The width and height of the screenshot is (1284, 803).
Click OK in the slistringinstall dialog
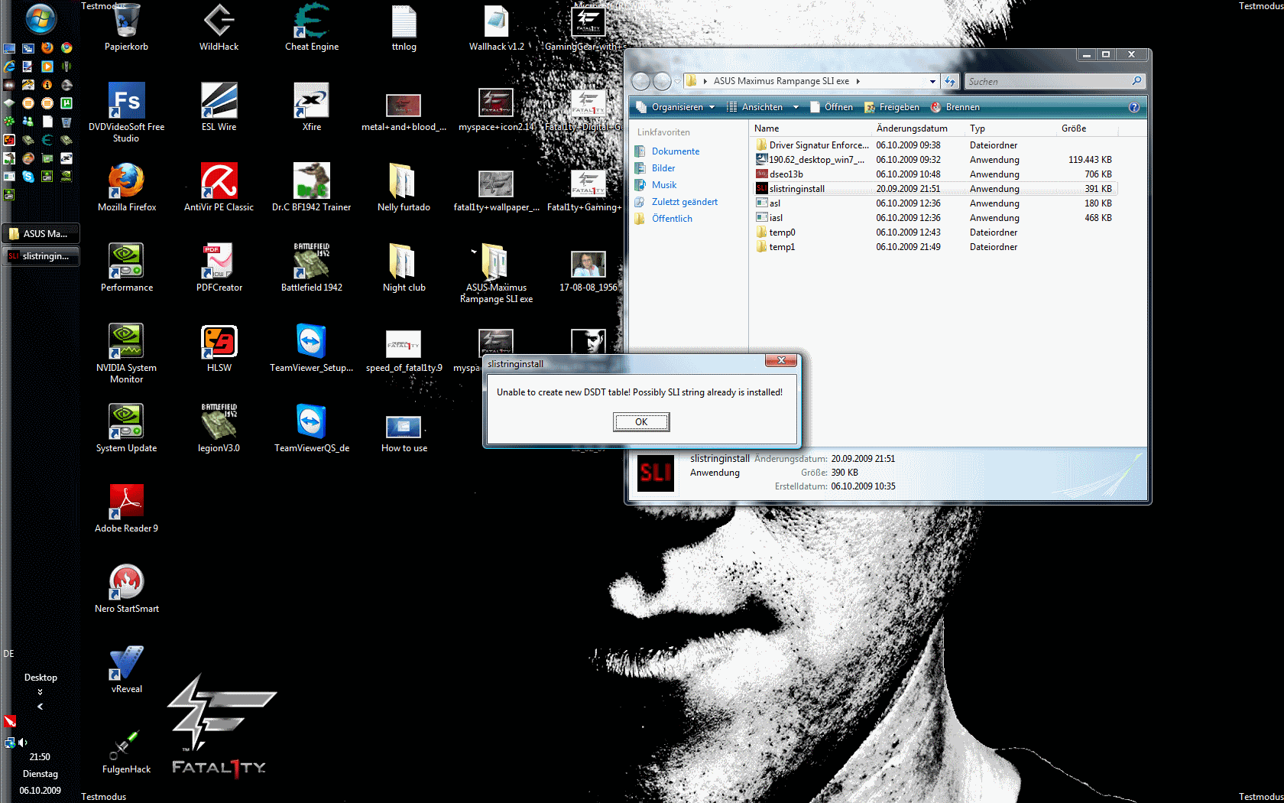pyautogui.click(x=641, y=422)
